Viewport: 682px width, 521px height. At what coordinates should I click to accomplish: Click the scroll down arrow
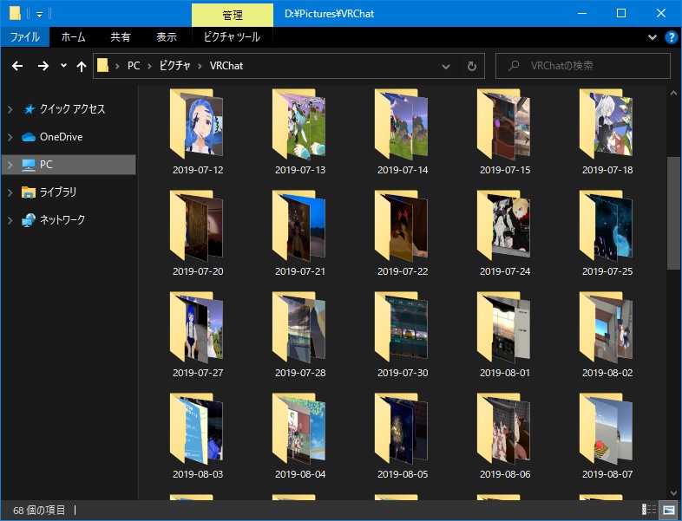click(x=673, y=492)
